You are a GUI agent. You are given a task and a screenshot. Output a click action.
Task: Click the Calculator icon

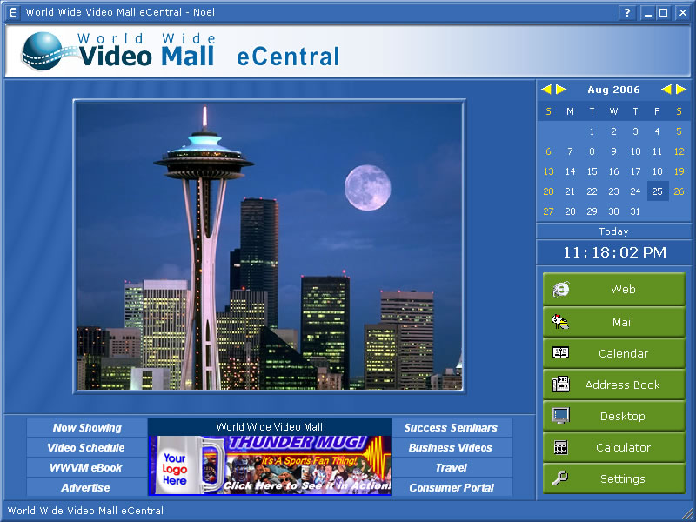(561, 447)
